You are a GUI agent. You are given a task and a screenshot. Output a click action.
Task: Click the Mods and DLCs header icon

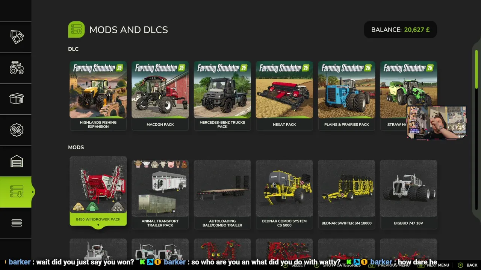76,30
